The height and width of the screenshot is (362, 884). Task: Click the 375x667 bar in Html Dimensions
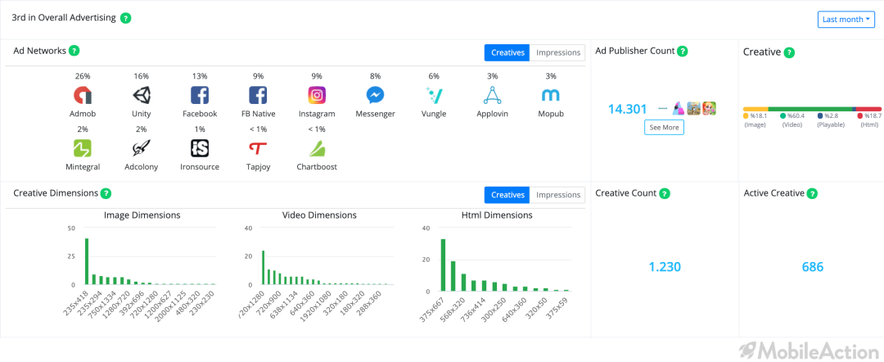point(443,265)
